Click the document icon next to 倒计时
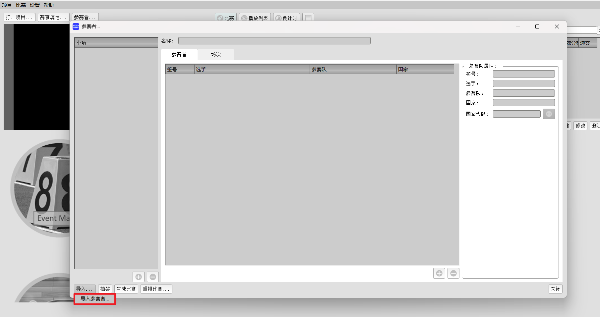 tap(308, 18)
